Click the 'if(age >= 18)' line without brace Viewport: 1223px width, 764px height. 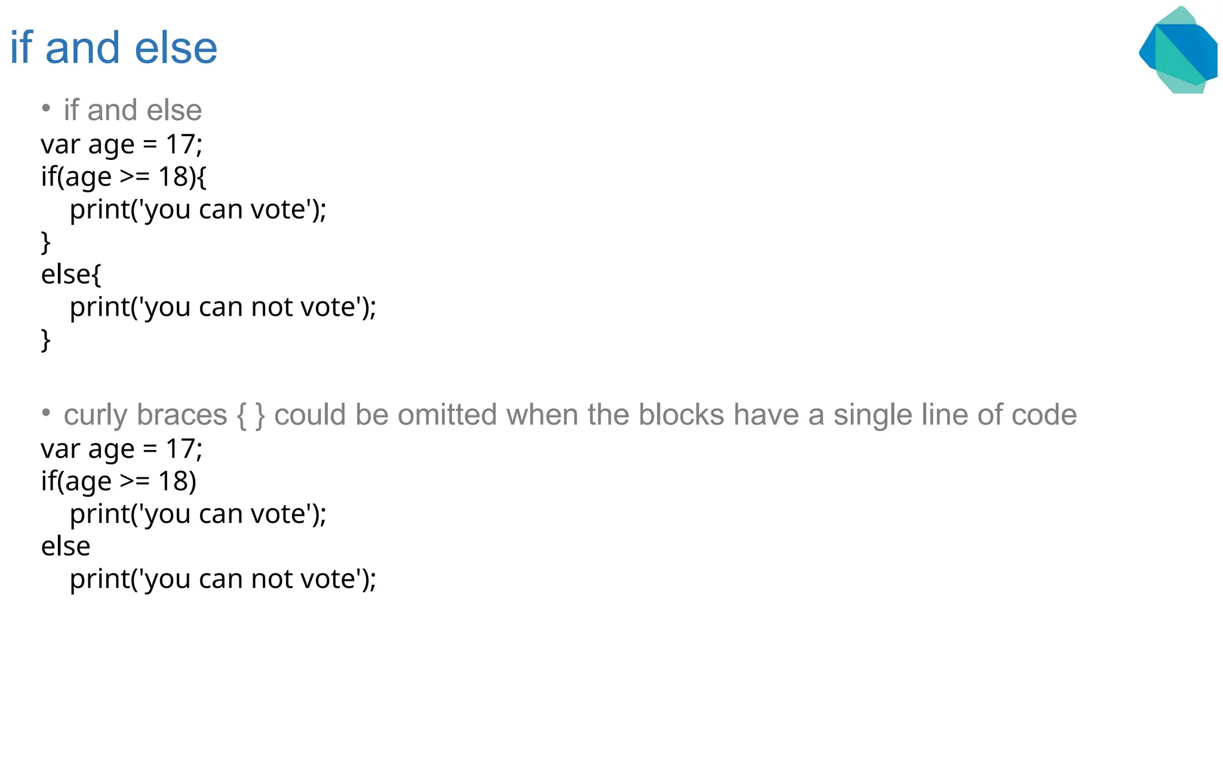tap(119, 481)
